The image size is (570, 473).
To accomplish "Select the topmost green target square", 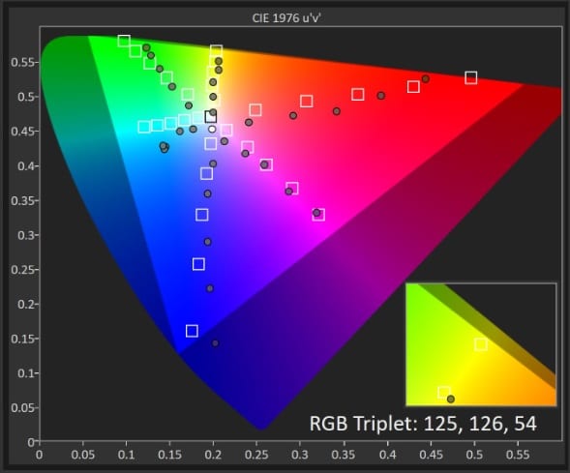I will point(124,41).
